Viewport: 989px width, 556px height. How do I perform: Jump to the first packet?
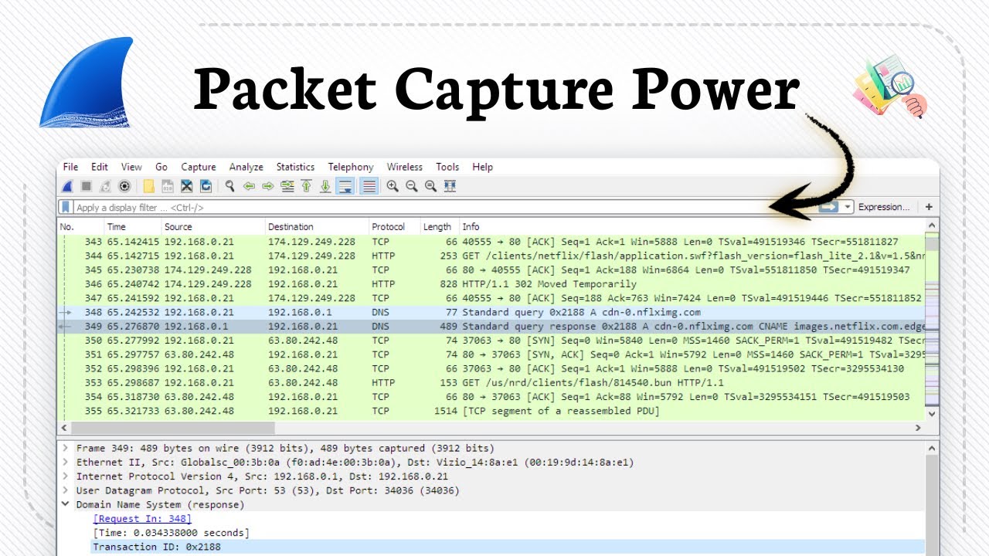click(306, 186)
